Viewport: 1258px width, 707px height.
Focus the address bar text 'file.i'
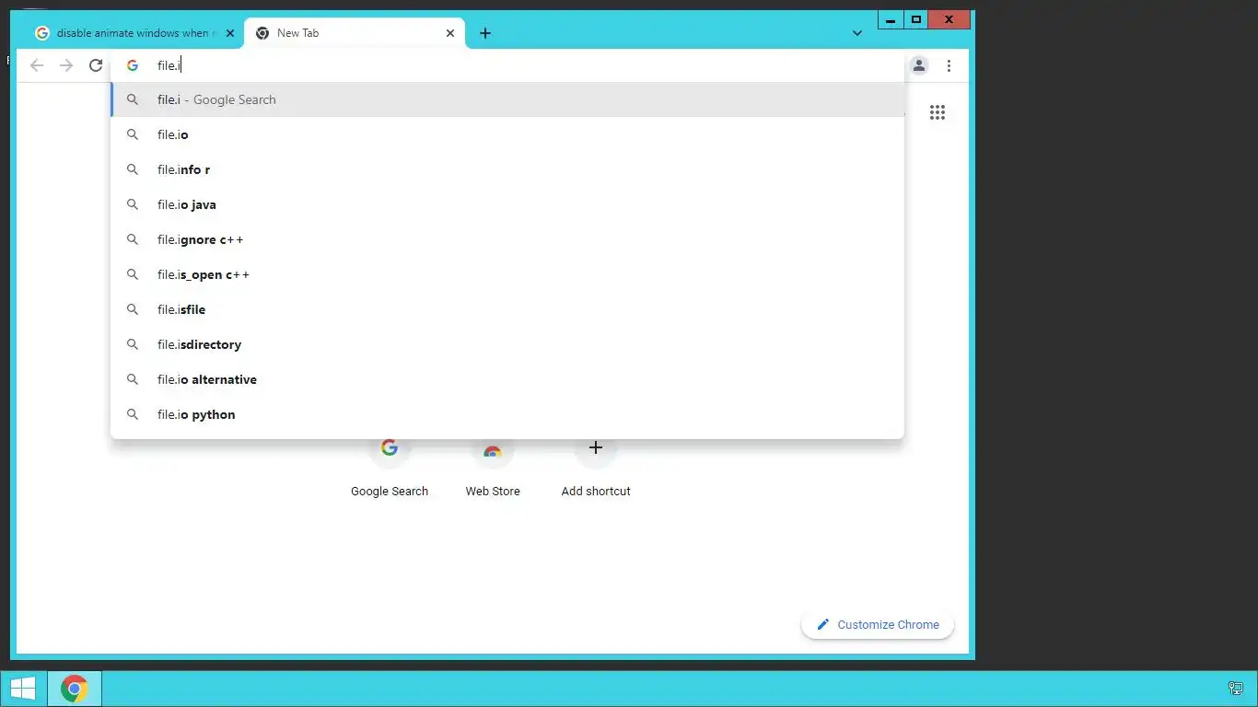point(169,65)
